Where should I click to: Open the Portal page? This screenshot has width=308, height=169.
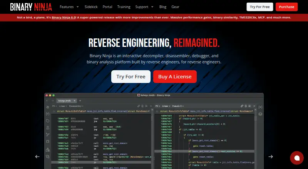pyautogui.click(x=107, y=7)
